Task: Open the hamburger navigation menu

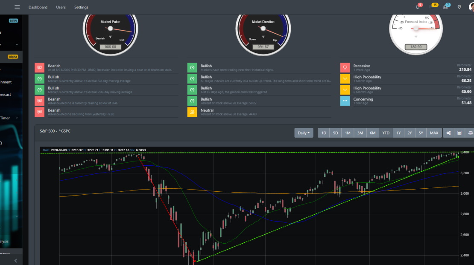Action: [x=17, y=7]
